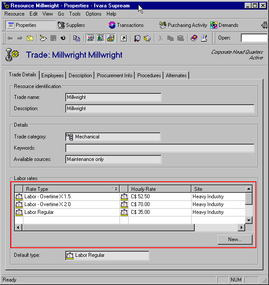Click the yellow box package icon
The width and height of the screenshot is (269, 285).
[x=147, y=38]
